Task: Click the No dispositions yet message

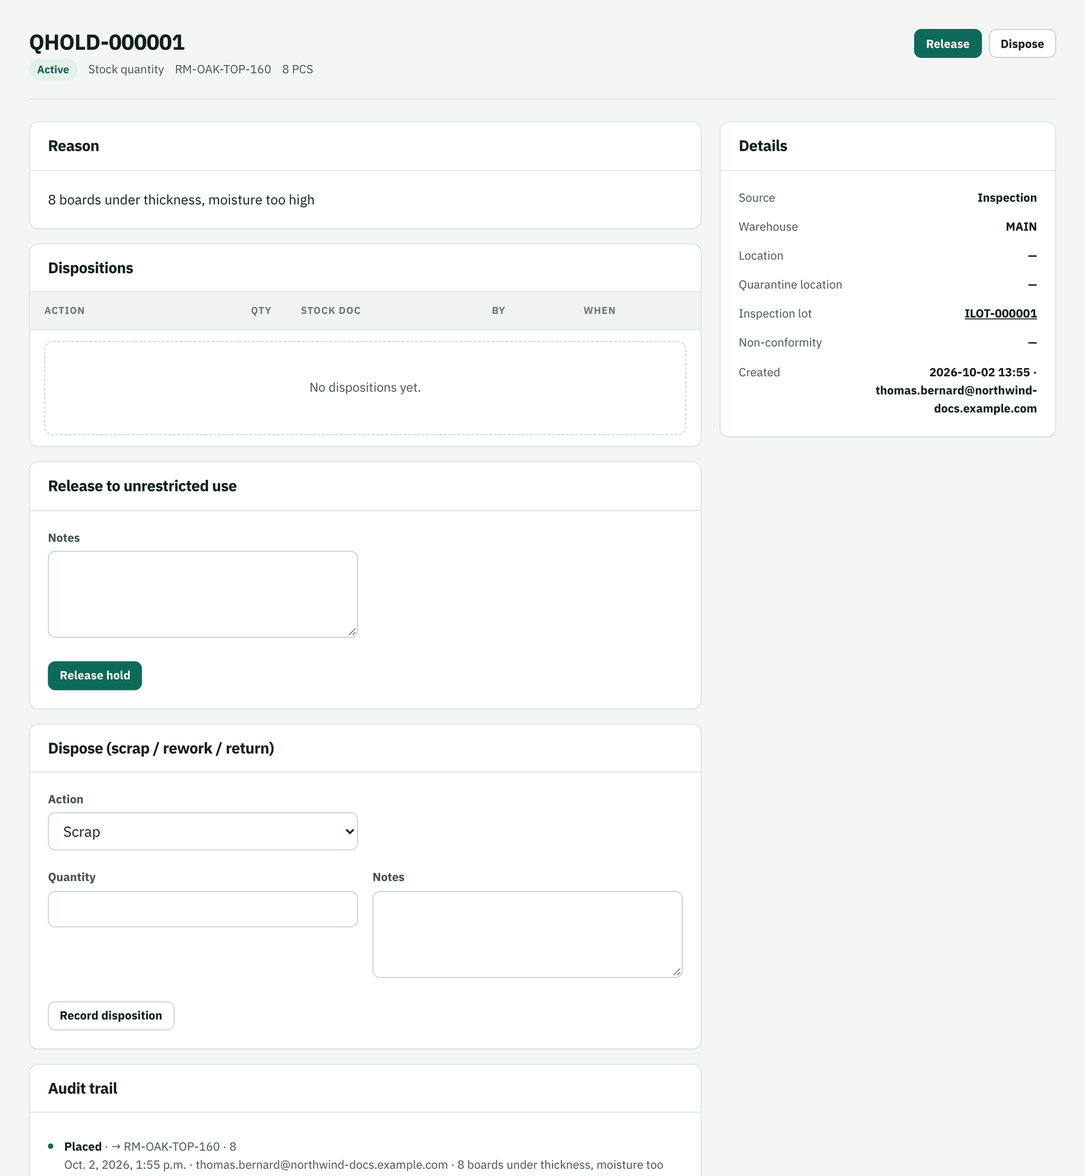Action: 365,387
